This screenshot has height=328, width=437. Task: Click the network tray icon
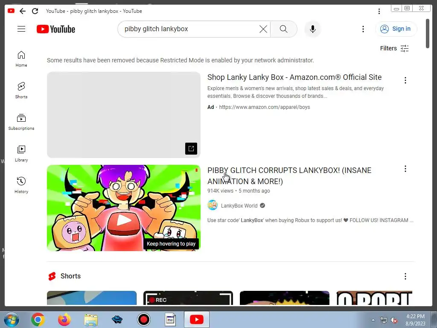tap(384, 320)
